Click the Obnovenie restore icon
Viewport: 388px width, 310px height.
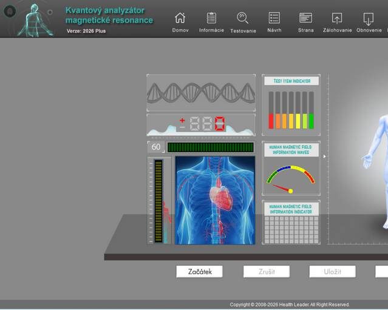tap(369, 19)
